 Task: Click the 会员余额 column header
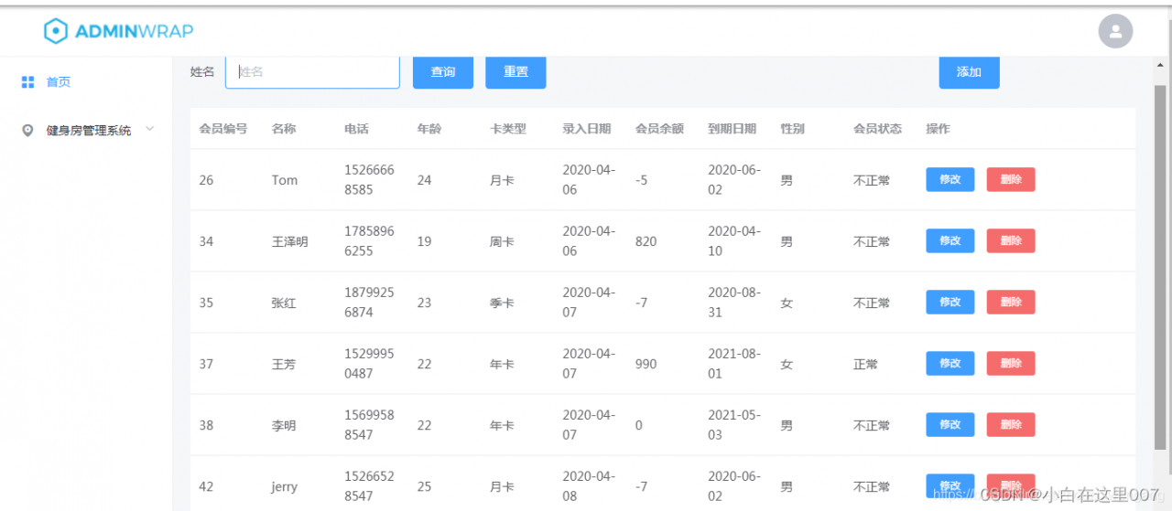pos(659,129)
